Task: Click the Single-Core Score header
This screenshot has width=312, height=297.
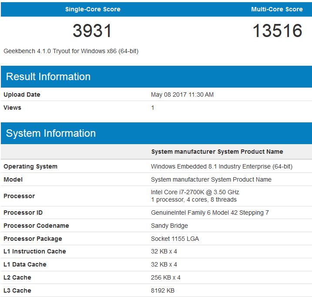Action: (x=93, y=9)
